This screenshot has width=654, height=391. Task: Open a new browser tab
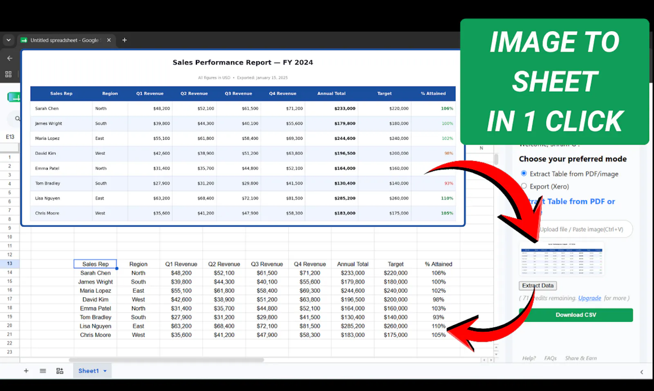pyautogui.click(x=124, y=40)
